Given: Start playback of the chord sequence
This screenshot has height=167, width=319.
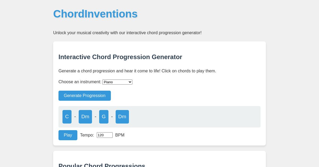Looking at the screenshot, I should pos(68,135).
